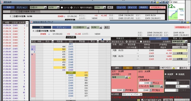Switch to the 決済売 tab
Image resolution: width=191 pixels, height=101 pixels.
(140, 39)
